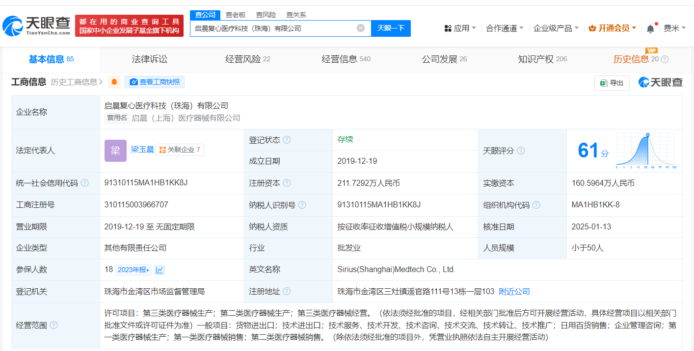Select the 查老板 search tab
Image resolution: width=694 pixels, height=351 pixels.
pyautogui.click(x=236, y=15)
